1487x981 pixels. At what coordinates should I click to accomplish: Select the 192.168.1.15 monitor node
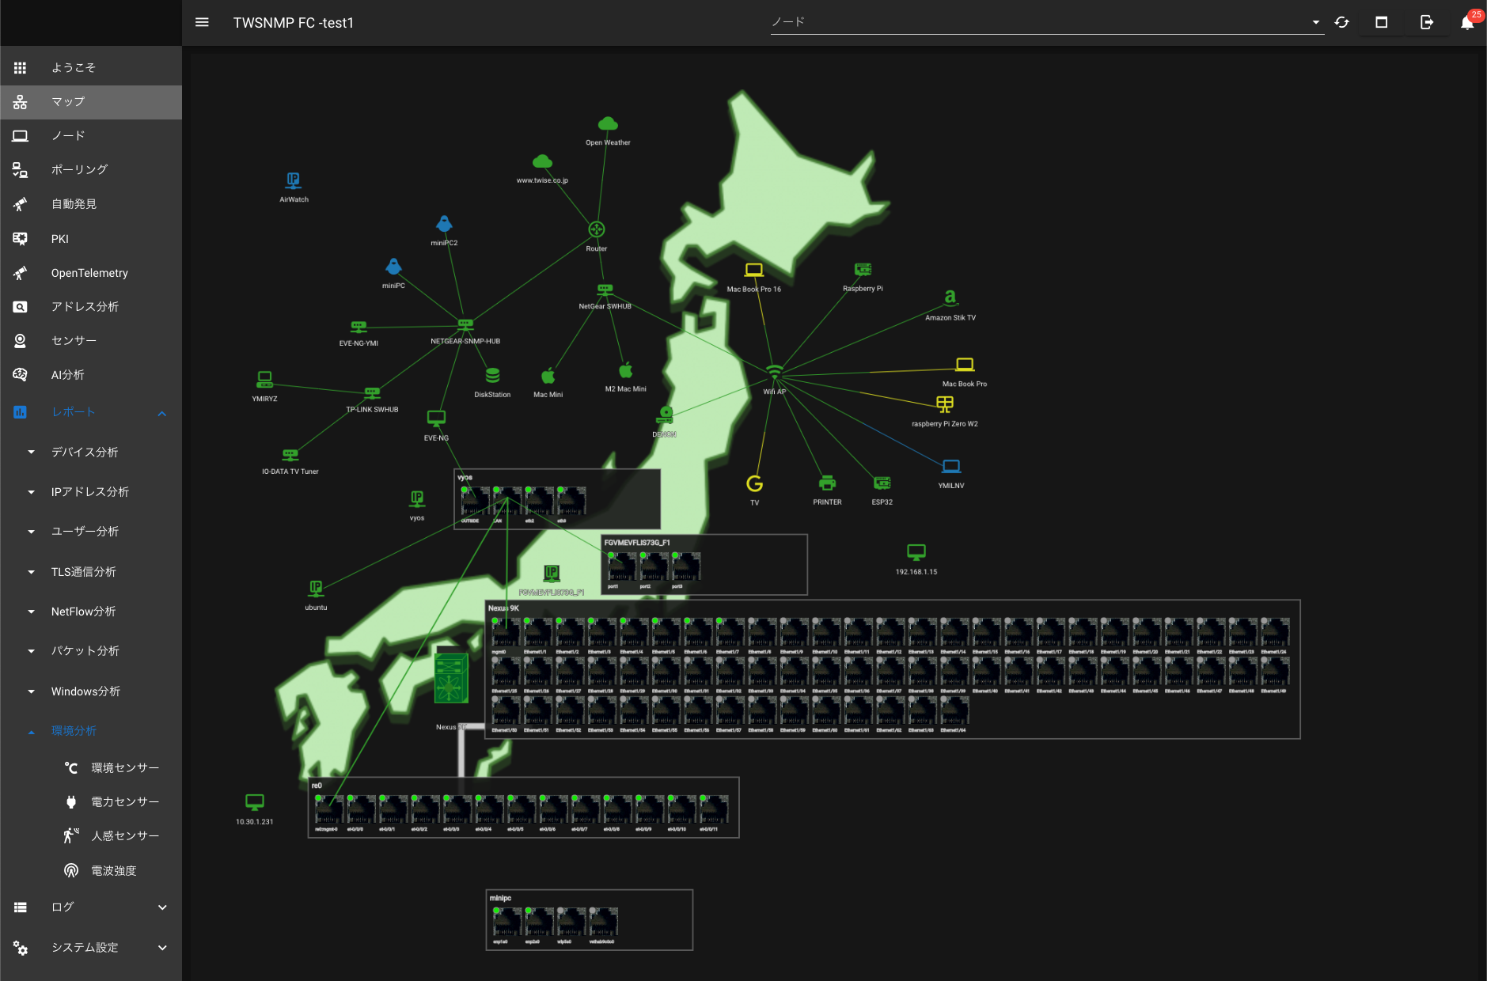coord(916,552)
